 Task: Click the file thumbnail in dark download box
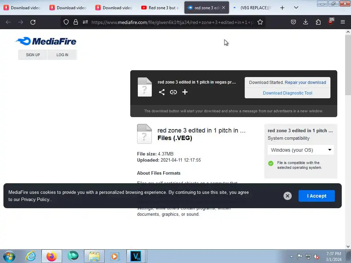(145, 87)
